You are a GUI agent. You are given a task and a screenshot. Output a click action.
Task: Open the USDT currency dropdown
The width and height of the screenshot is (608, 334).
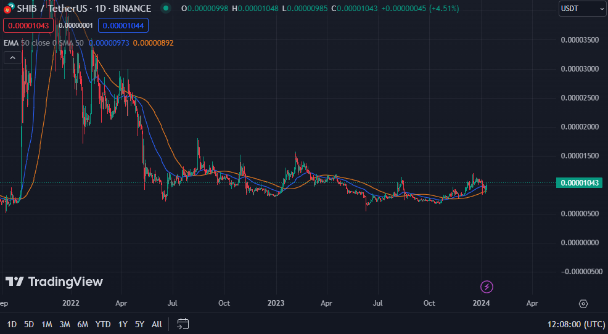[x=582, y=9]
